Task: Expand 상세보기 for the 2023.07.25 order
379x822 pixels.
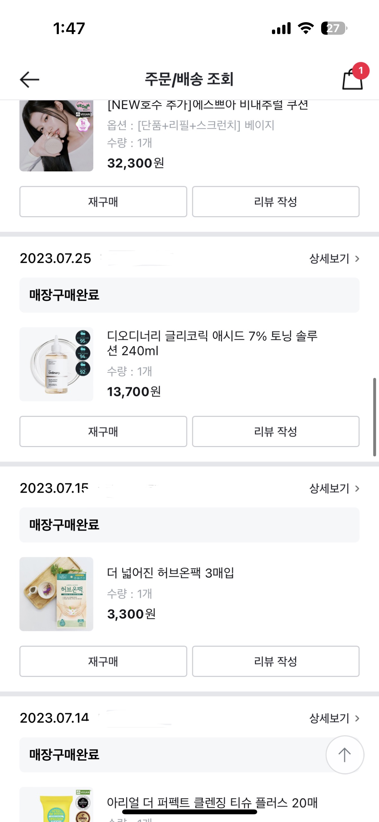Action: [x=334, y=259]
